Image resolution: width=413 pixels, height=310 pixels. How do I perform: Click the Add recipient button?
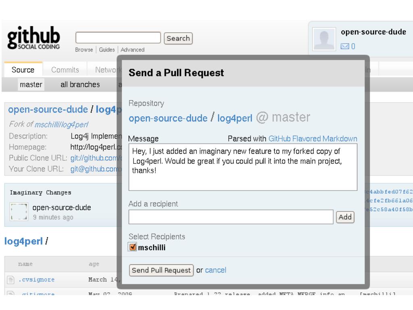(345, 217)
